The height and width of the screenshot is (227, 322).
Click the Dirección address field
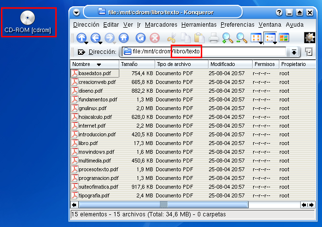pos(204,51)
